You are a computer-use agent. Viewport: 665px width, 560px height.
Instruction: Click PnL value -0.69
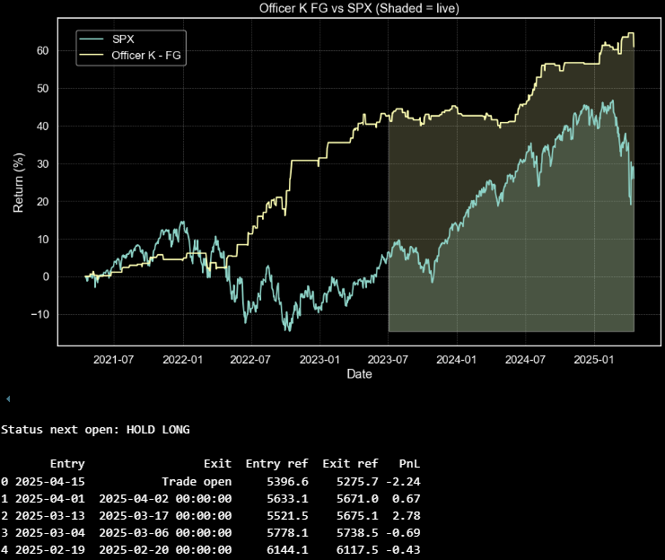[403, 533]
